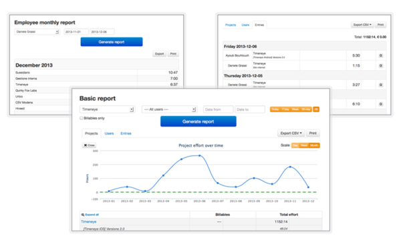Focus the Date from field
This screenshot has height=240, width=401.
coord(218,109)
